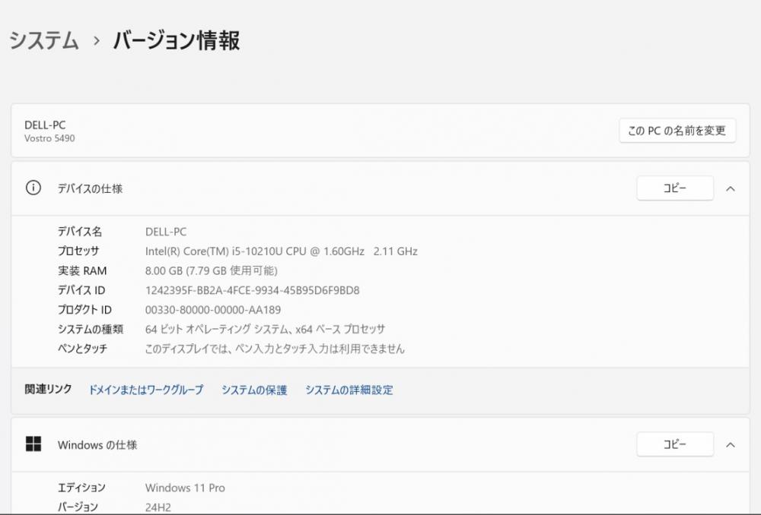Click the Windows の仕様 section heading
The width and height of the screenshot is (761, 515).
[x=97, y=445]
